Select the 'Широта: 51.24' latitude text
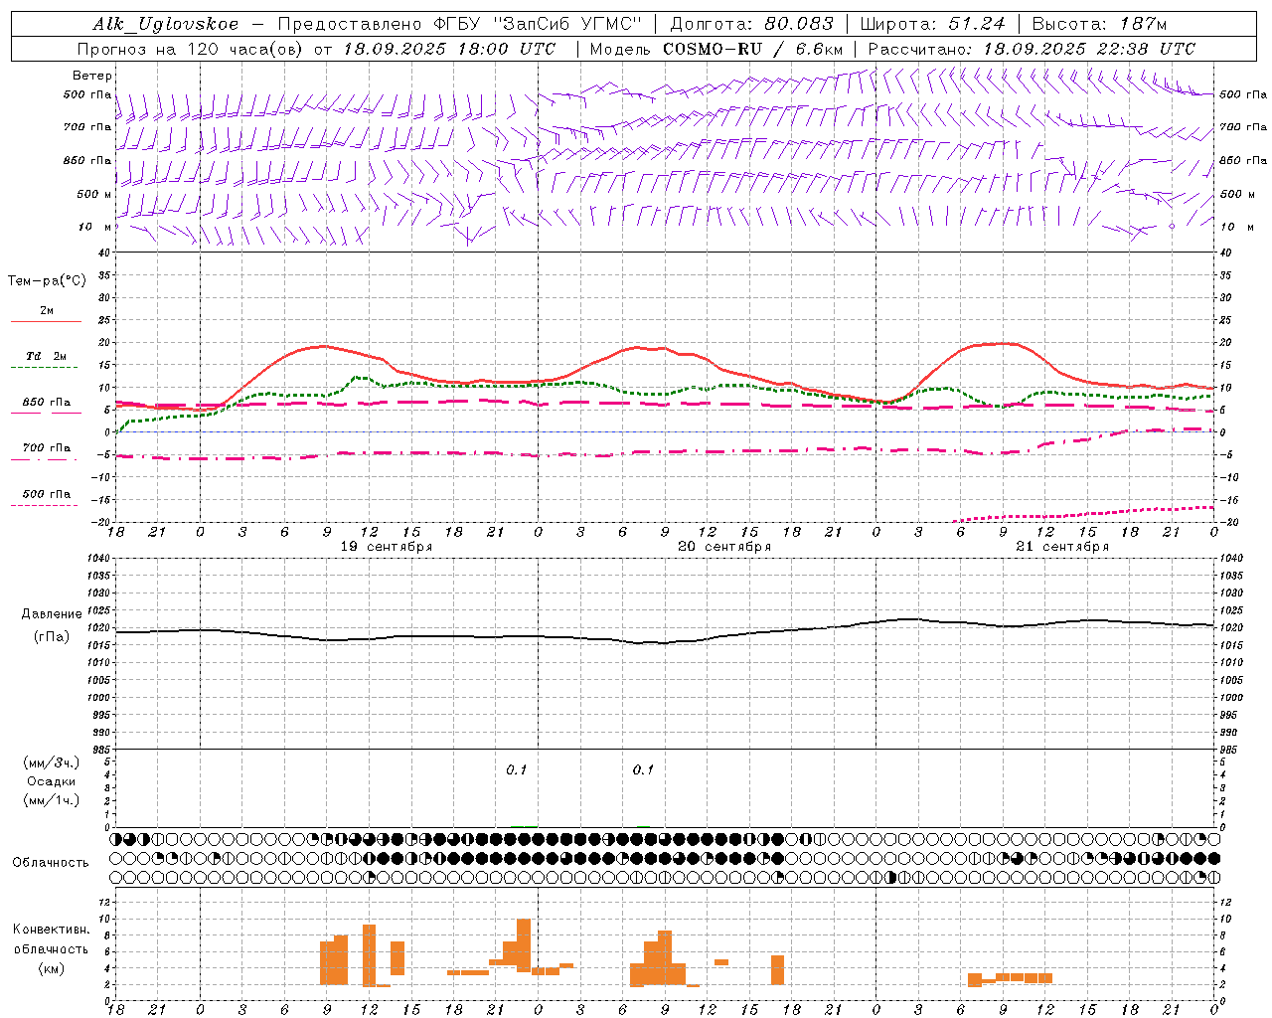The width and height of the screenshot is (1272, 1018). click(932, 24)
